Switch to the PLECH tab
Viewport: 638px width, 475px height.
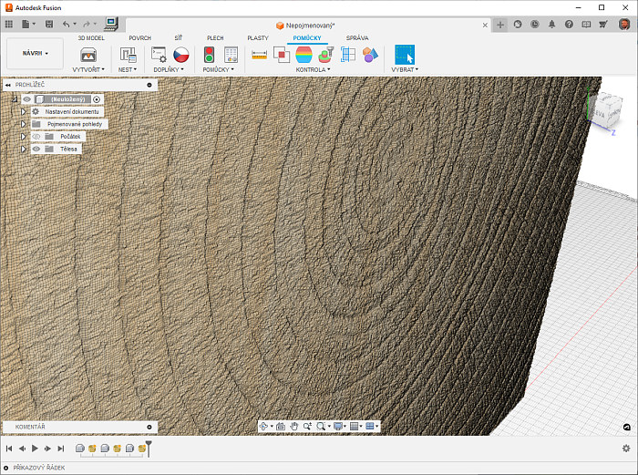click(x=215, y=38)
